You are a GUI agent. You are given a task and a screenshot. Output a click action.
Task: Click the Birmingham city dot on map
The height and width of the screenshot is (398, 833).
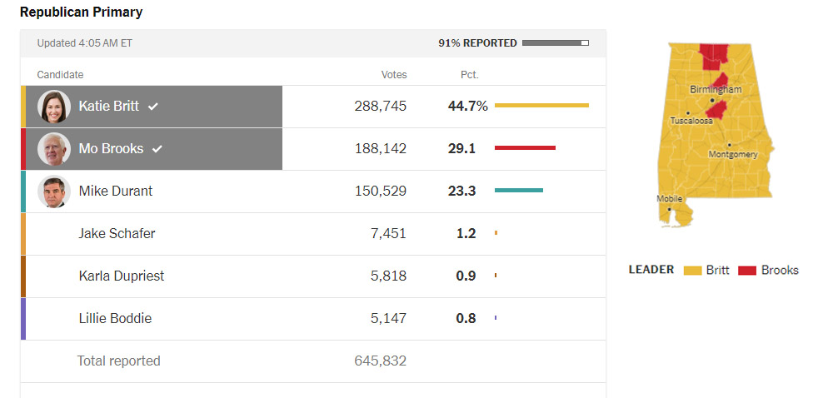pos(711,100)
